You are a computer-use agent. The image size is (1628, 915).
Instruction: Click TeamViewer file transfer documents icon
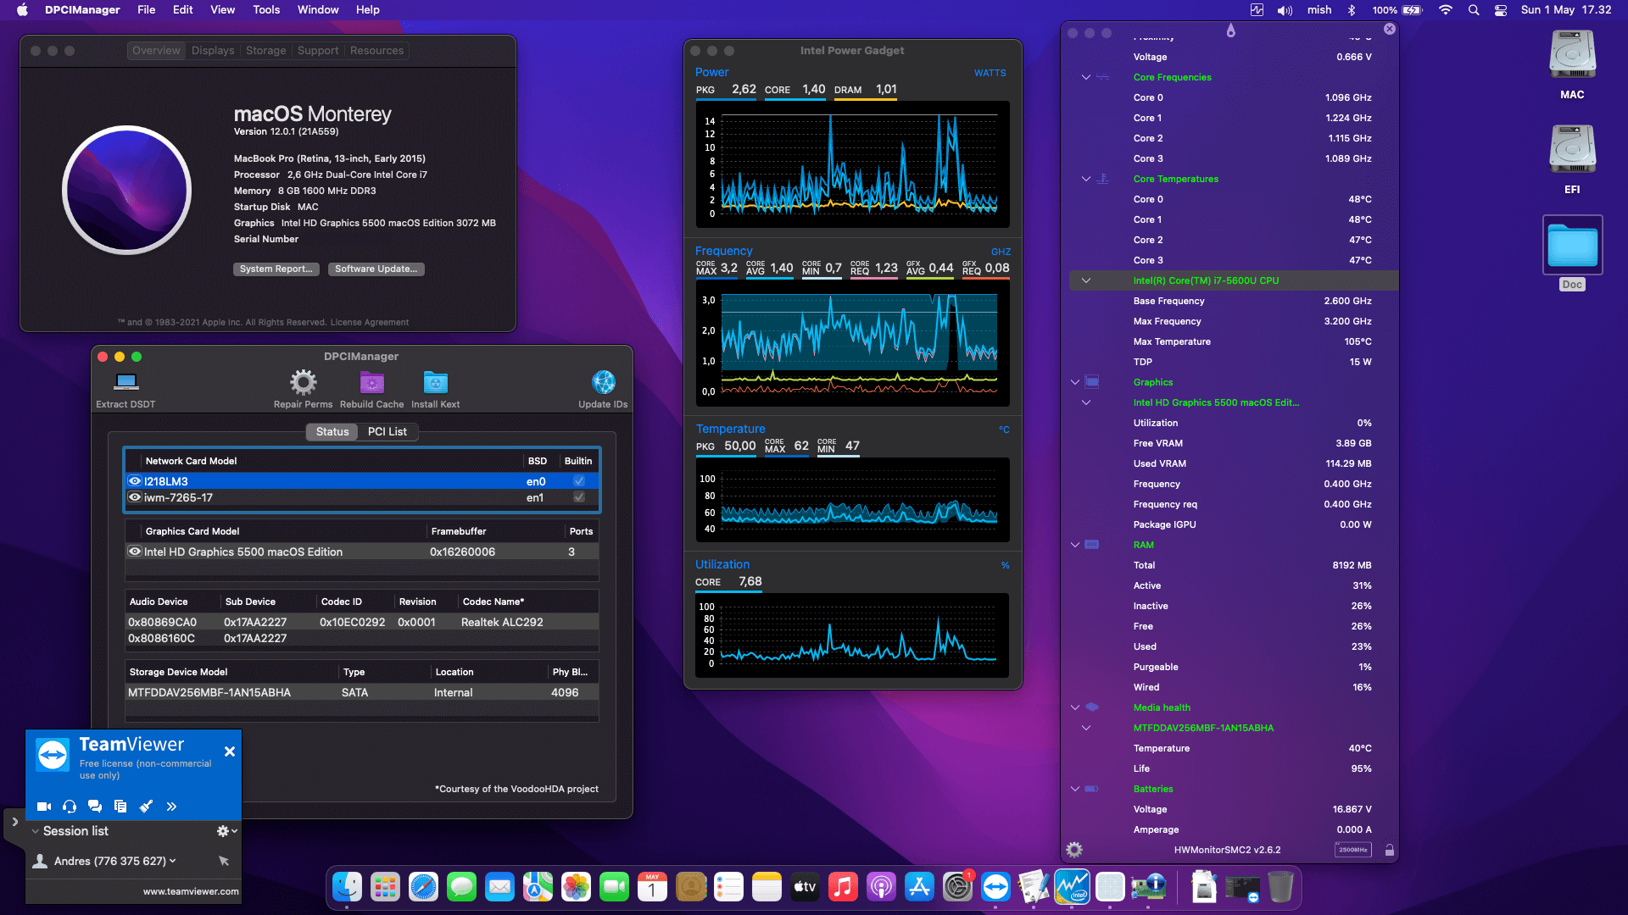[x=120, y=807]
